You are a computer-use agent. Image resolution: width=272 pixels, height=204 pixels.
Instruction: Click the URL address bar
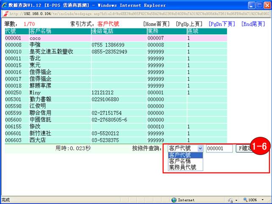coord(140,13)
